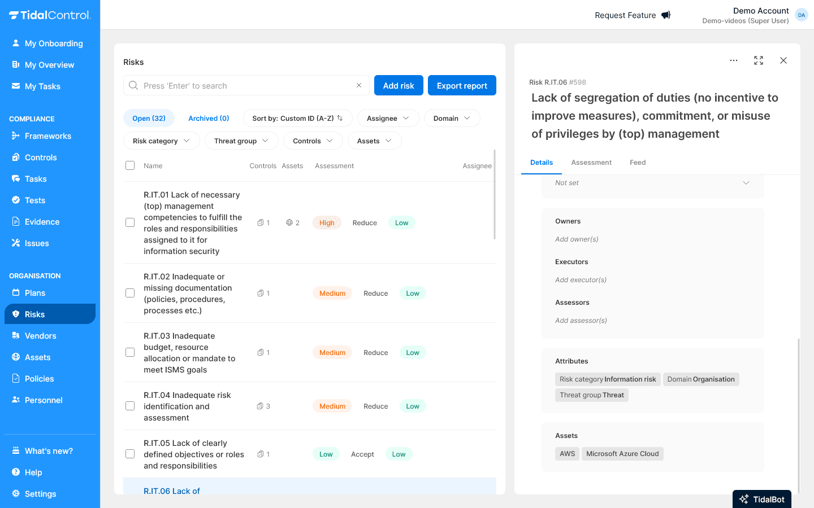The image size is (814, 508).
Task: Show the Archived (0) risks tab
Action: (209, 119)
